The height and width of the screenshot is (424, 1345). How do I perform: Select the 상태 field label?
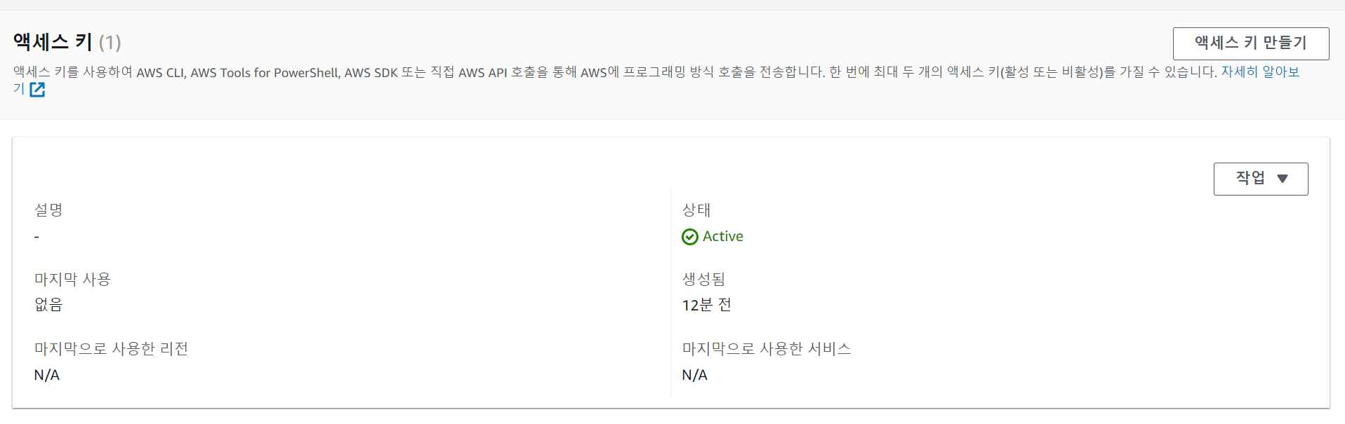696,210
